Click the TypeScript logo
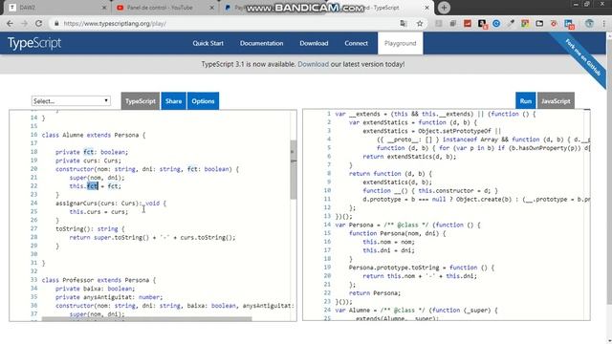This screenshot has height=344, width=612. point(34,43)
